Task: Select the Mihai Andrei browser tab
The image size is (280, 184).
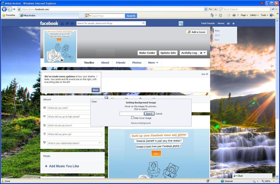Action: [49, 16]
